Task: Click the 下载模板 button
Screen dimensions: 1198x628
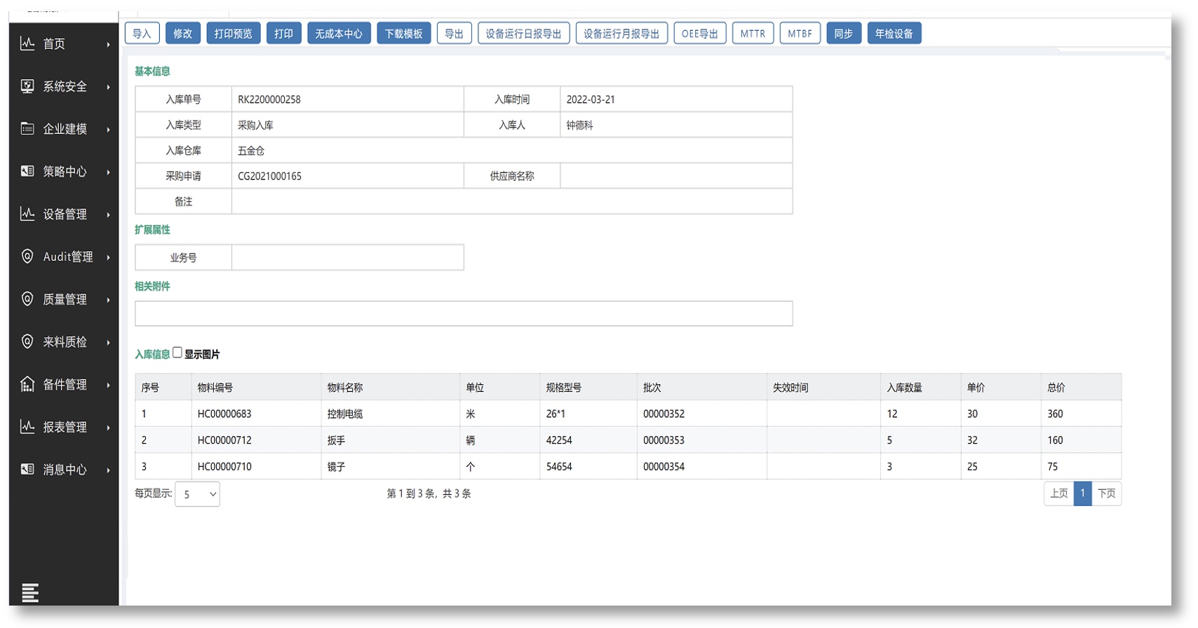Action: [403, 34]
